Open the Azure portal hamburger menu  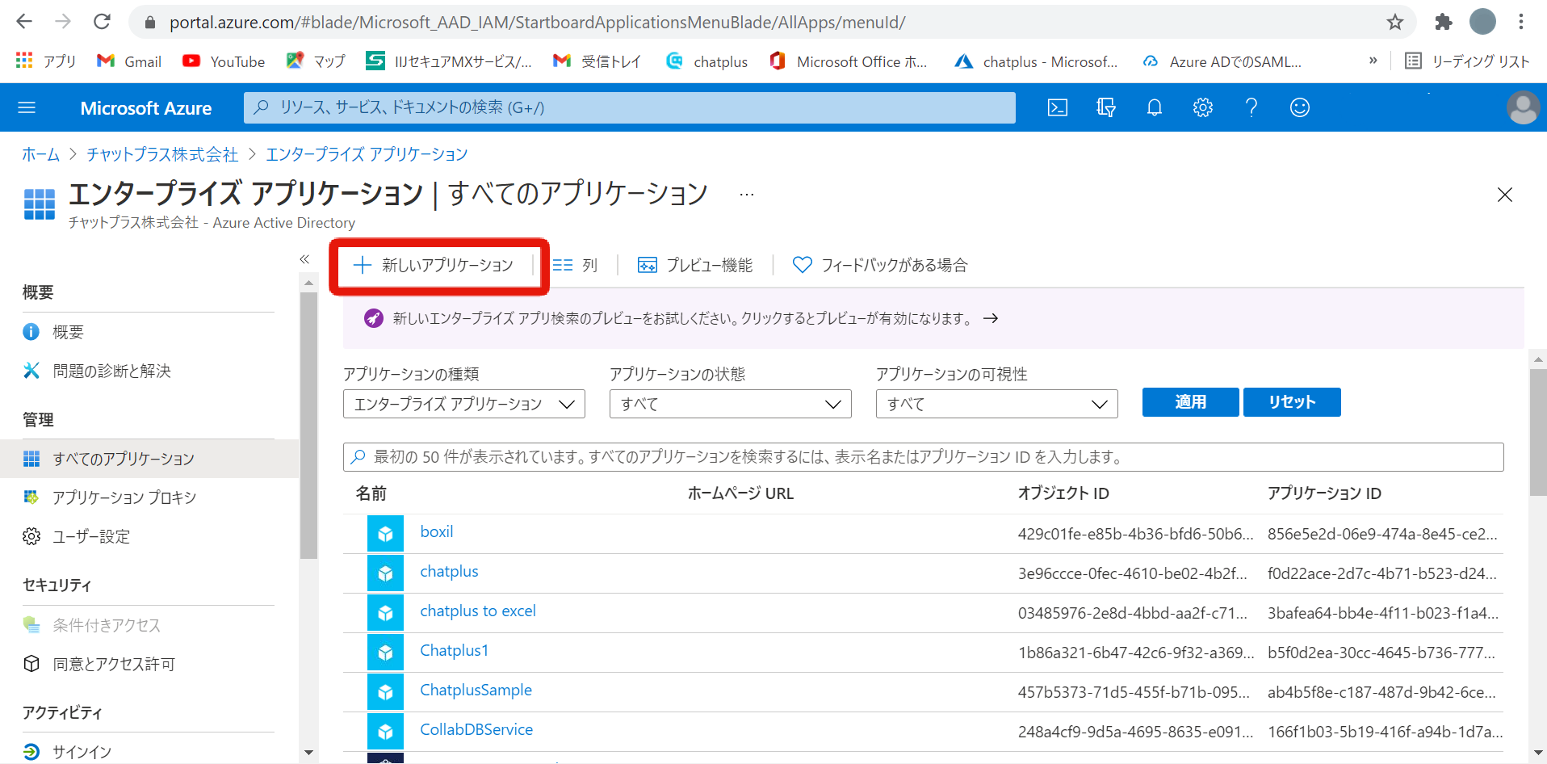[27, 107]
